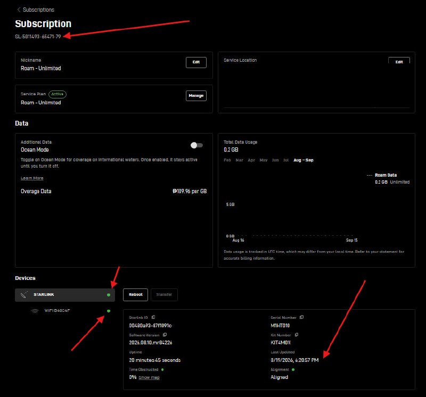Image resolution: width=426 pixels, height=397 pixels.
Task: Click the WiFi router icon
Action: pyautogui.click(x=35, y=311)
